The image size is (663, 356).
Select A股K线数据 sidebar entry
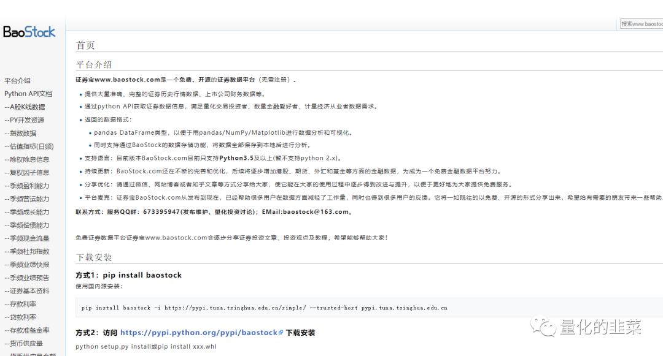26,107
